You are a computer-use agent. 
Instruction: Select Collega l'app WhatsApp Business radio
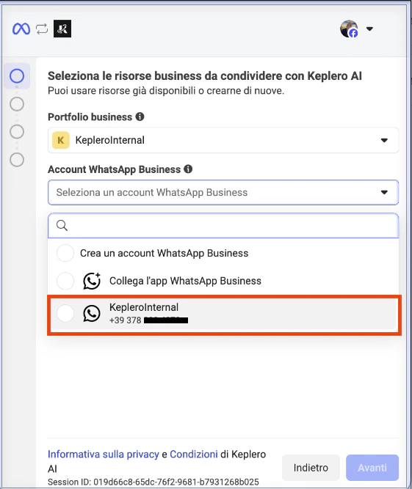click(x=65, y=281)
